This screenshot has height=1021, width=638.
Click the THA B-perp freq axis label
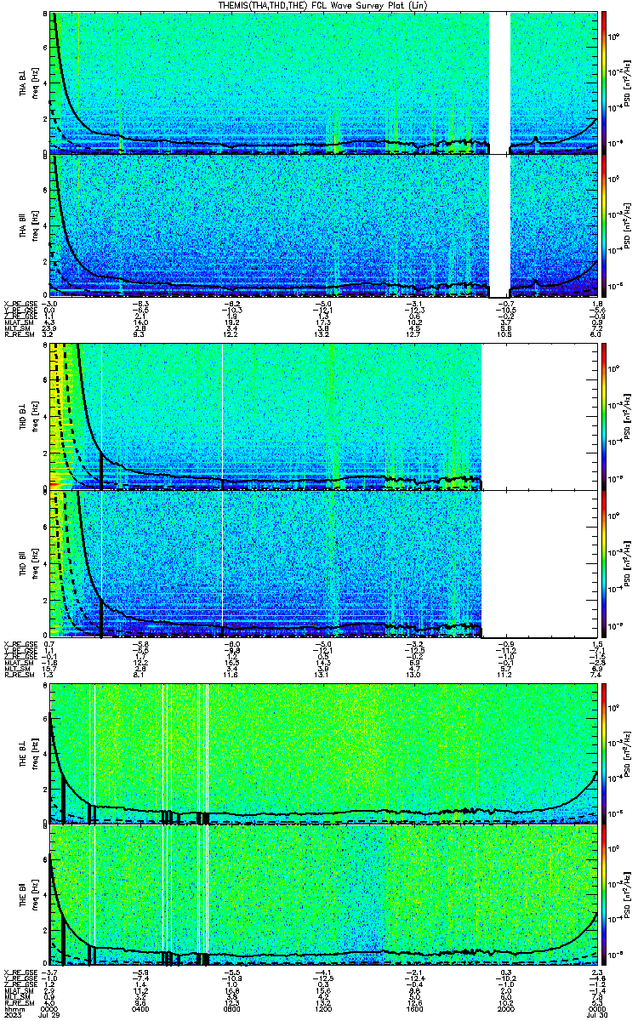(33, 82)
